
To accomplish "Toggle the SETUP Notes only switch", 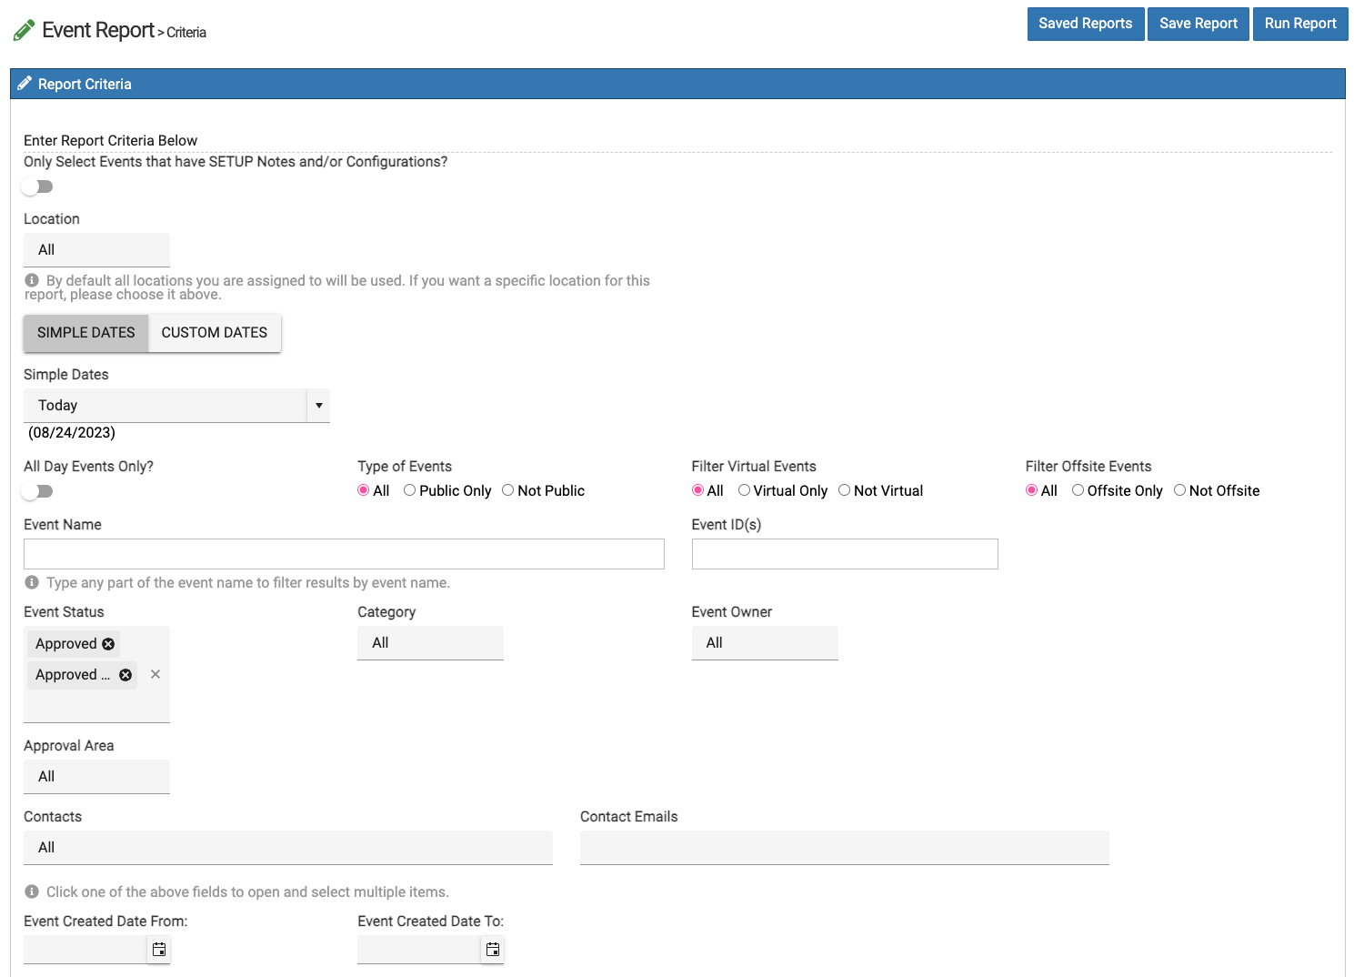I will (x=38, y=186).
